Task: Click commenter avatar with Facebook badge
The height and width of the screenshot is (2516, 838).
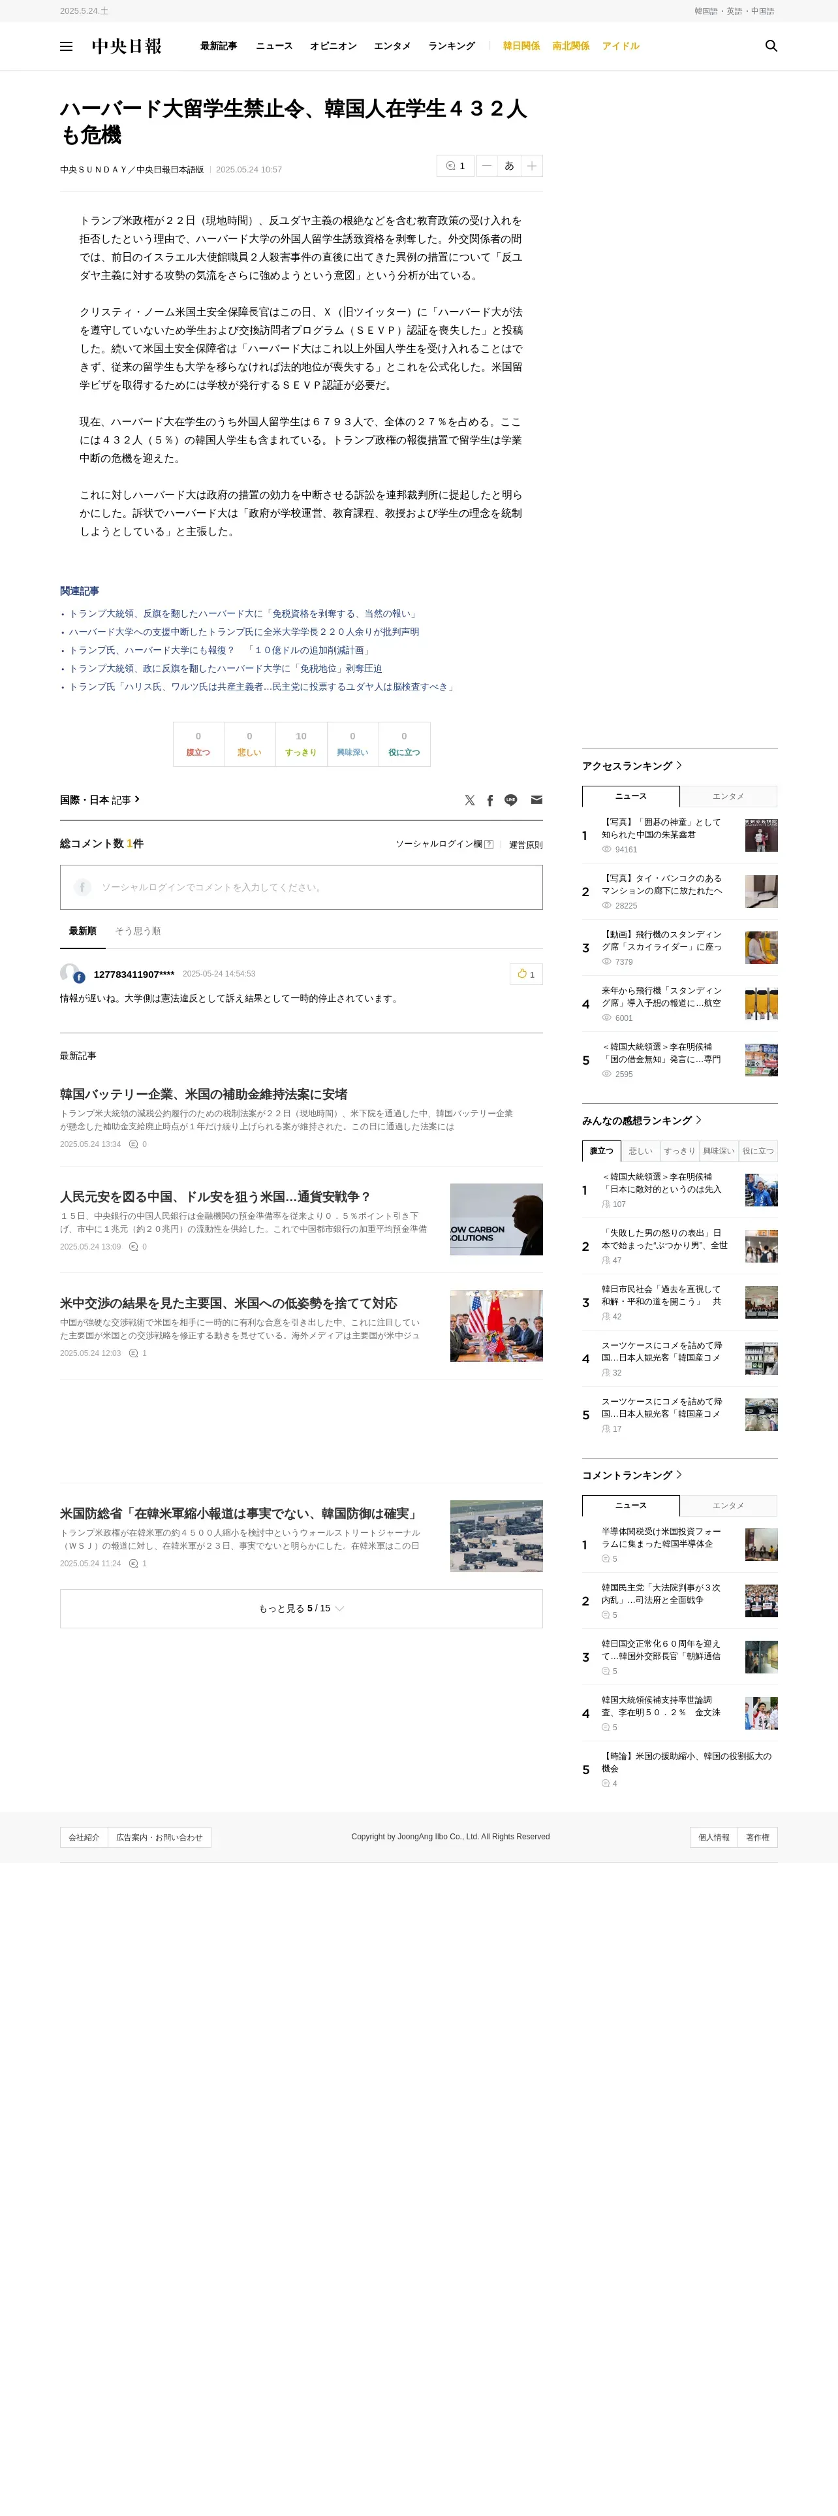Action: click(x=71, y=974)
